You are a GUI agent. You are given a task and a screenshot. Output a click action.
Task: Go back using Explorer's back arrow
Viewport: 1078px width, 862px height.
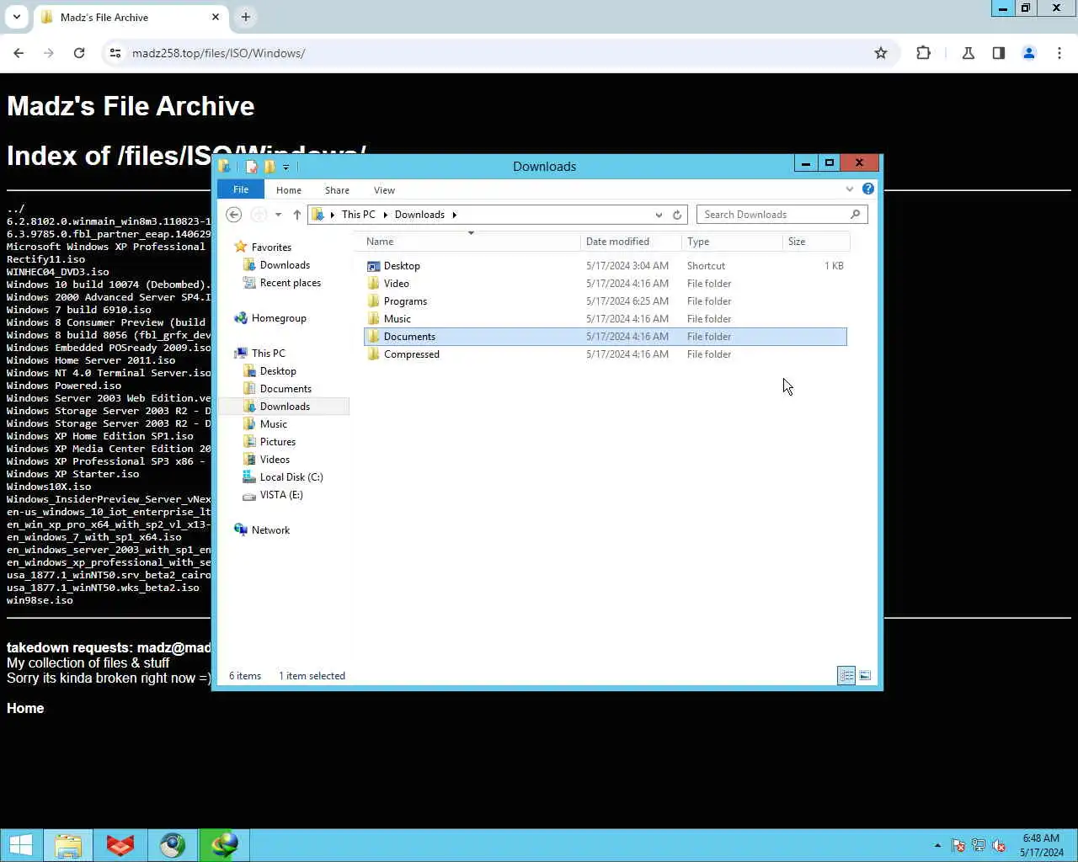tap(234, 215)
